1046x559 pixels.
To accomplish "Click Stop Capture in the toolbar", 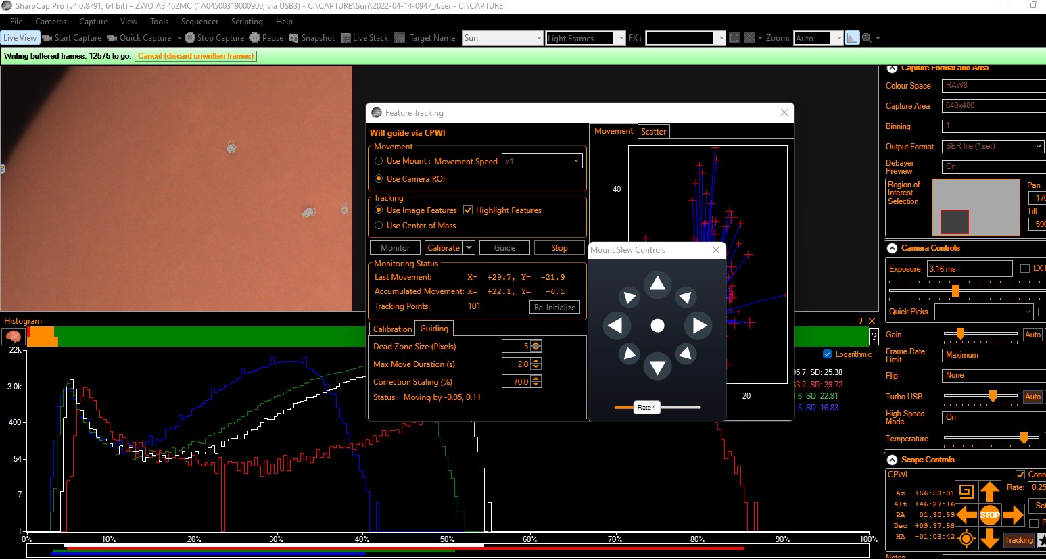I will pos(214,38).
